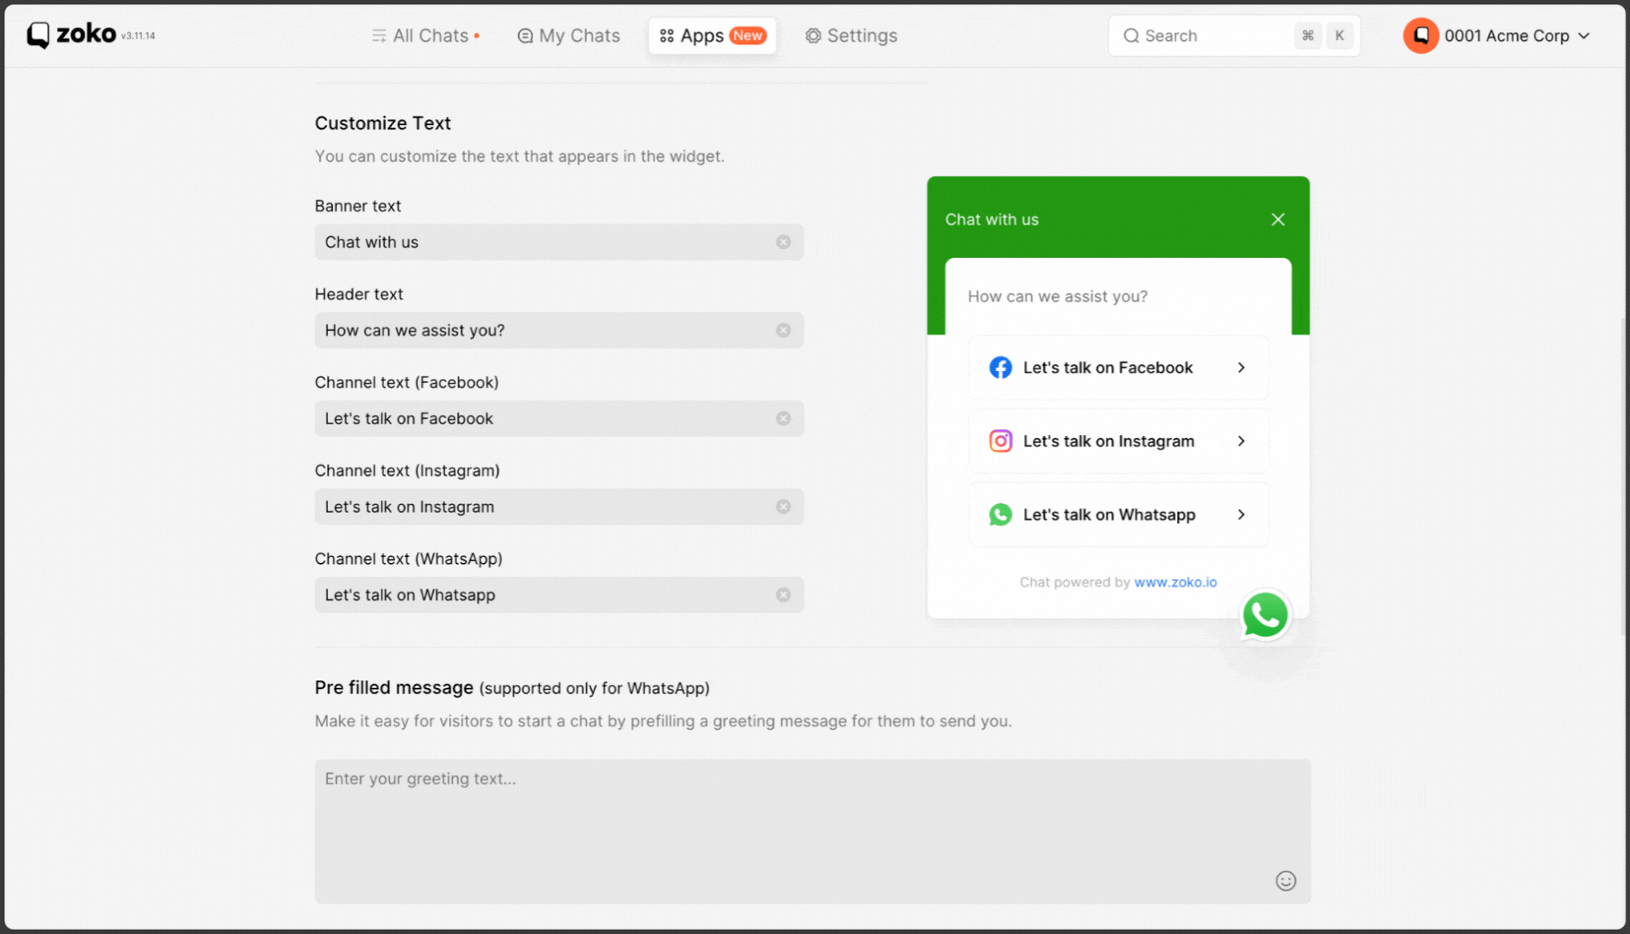Screen dimensions: 1630x934
Task: Clear the Instagram channel text
Action: pos(783,507)
